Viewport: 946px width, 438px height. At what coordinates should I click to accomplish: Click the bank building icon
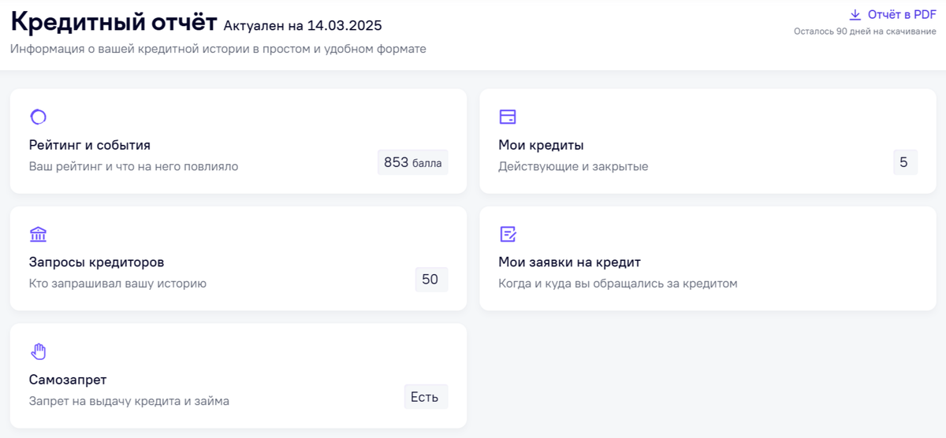(38, 234)
